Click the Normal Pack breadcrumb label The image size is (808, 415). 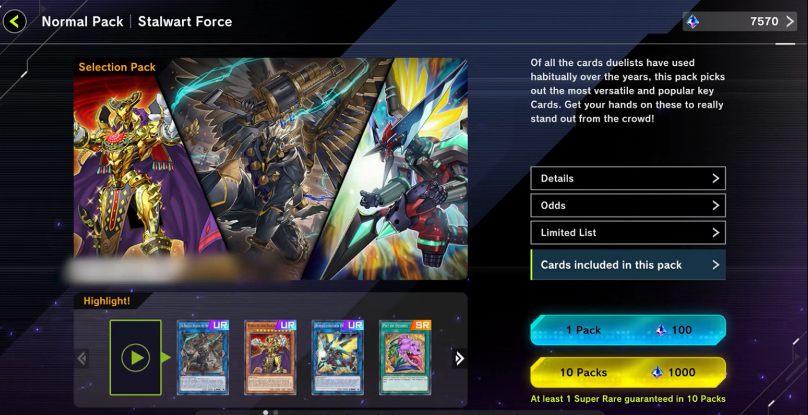tap(82, 22)
